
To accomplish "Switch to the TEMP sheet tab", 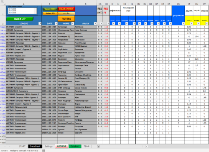I will click(x=87, y=146).
